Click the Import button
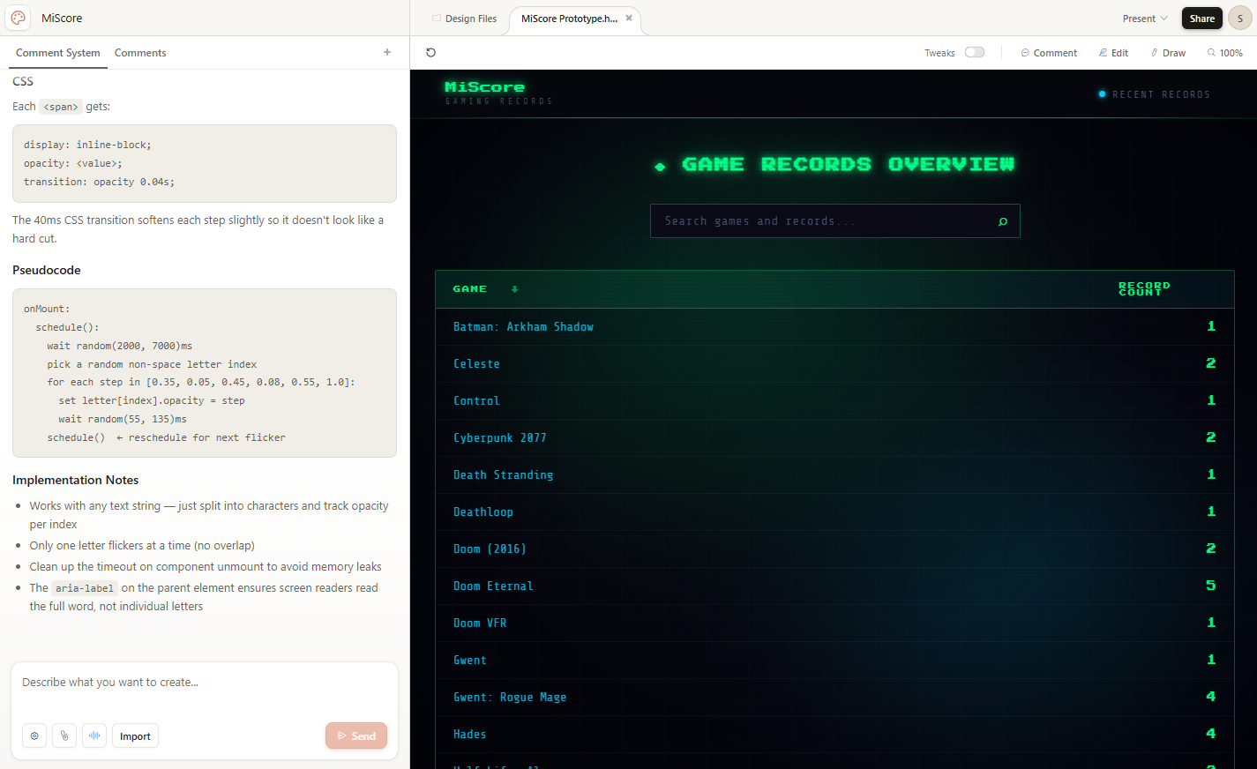 coord(135,735)
